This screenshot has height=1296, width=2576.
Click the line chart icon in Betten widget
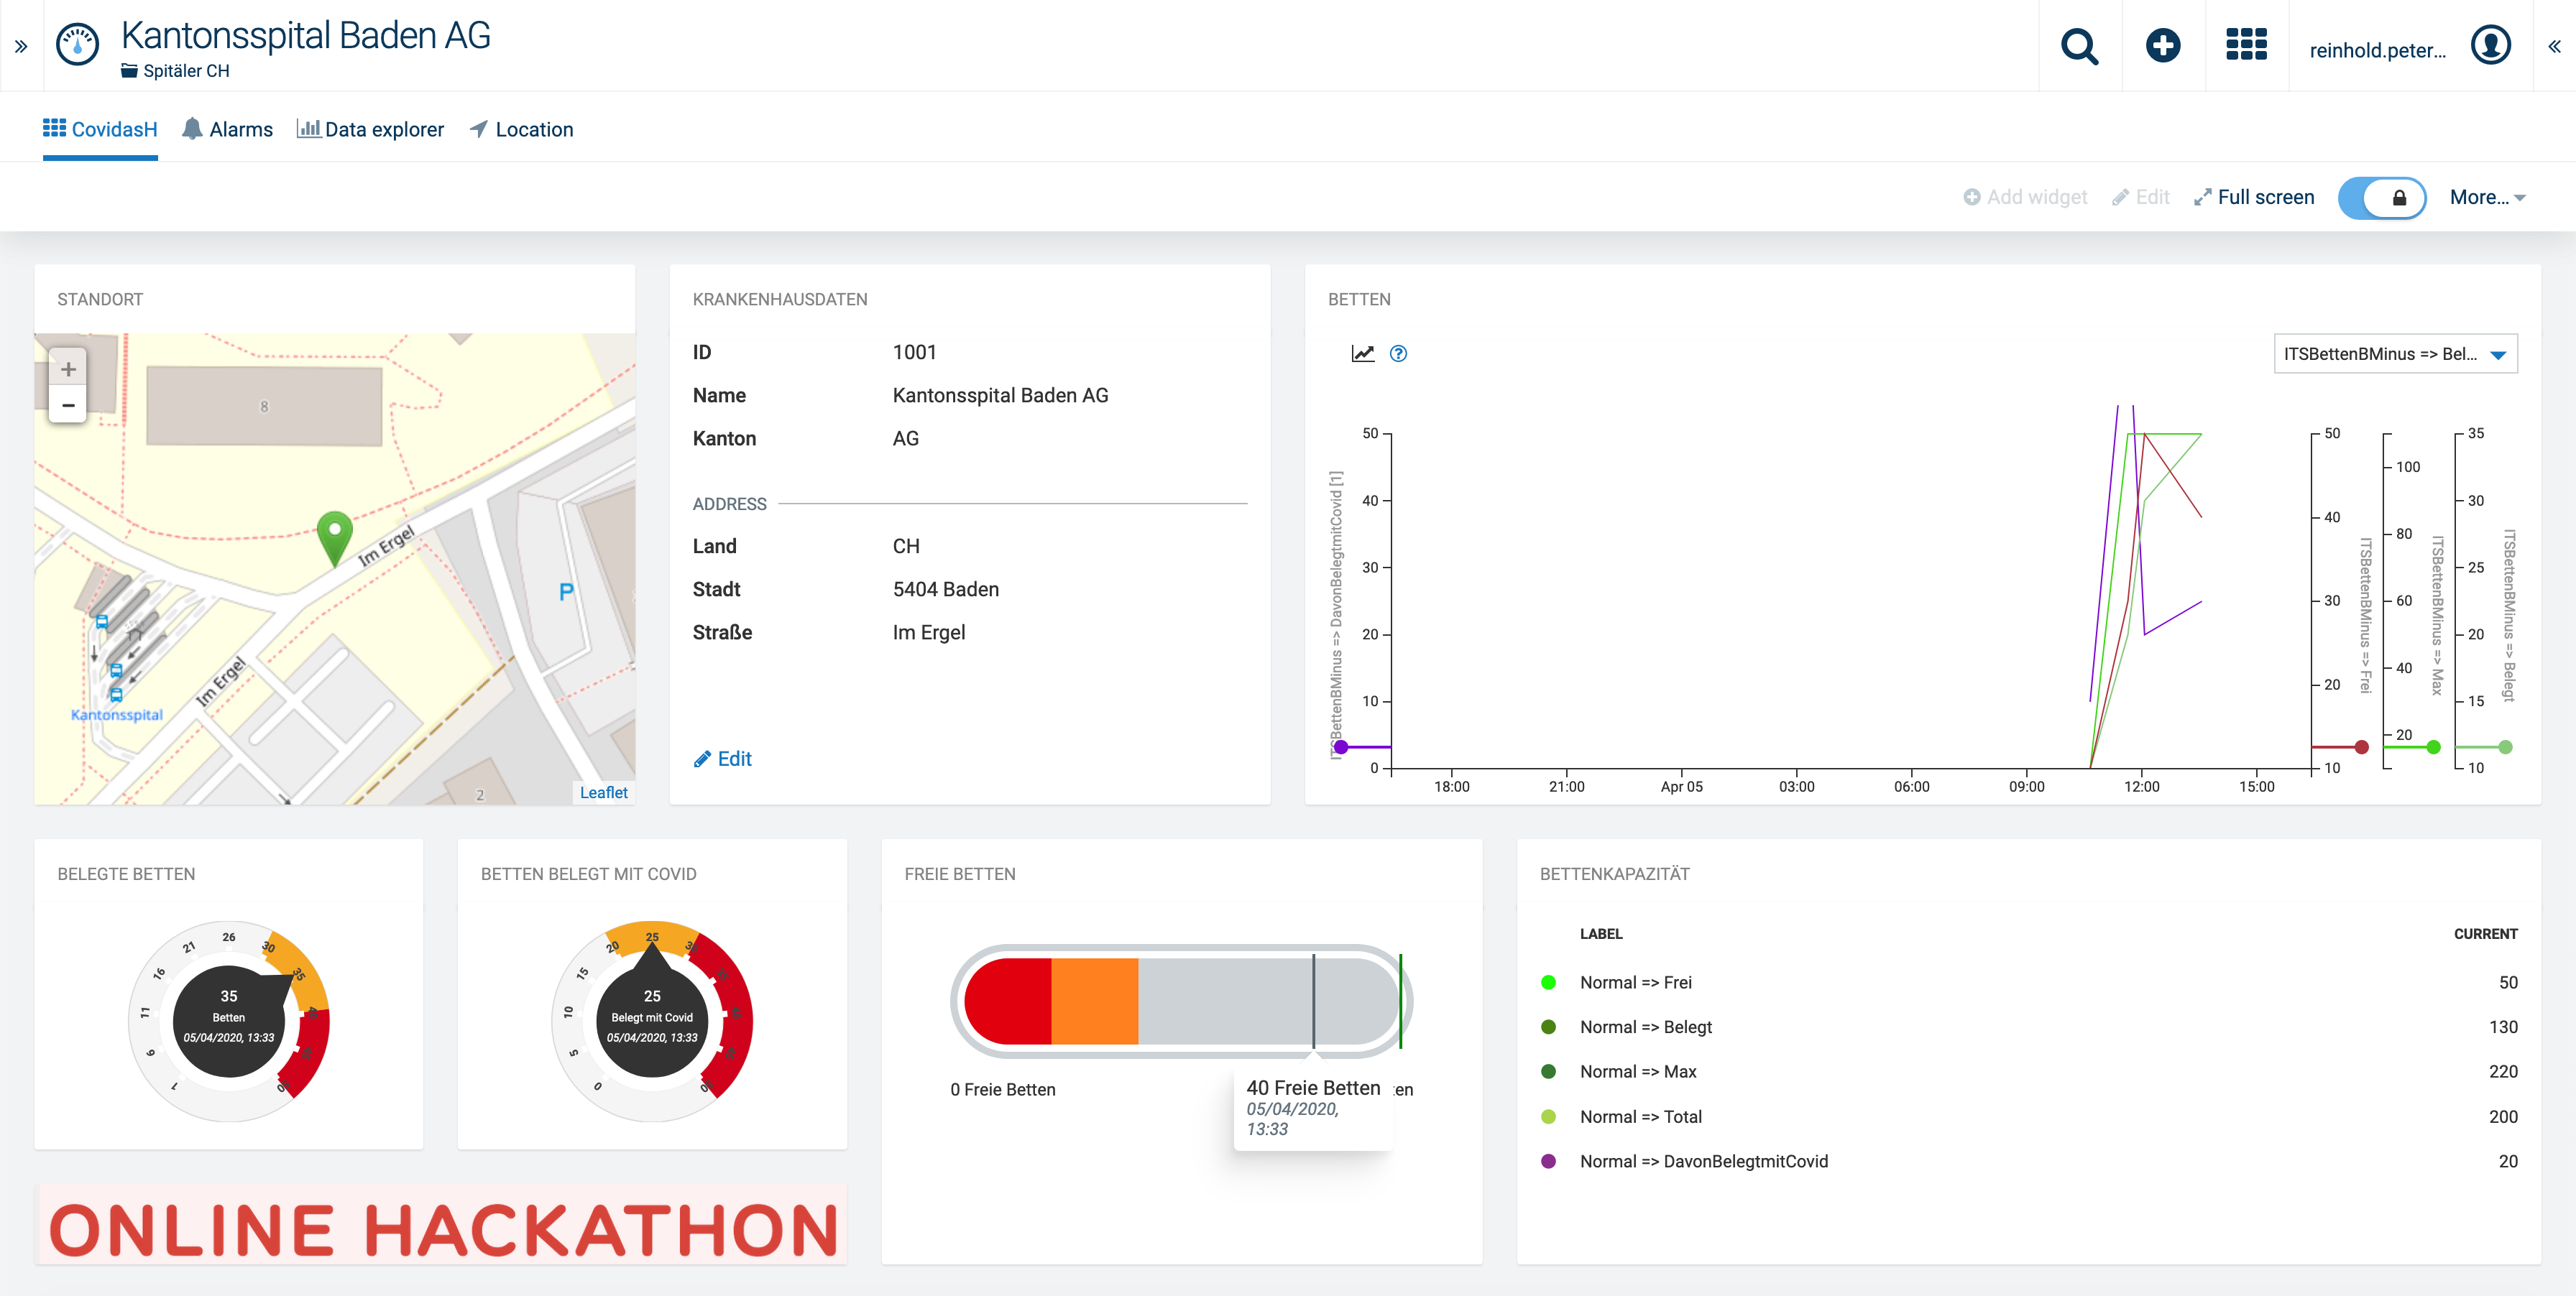1362,353
